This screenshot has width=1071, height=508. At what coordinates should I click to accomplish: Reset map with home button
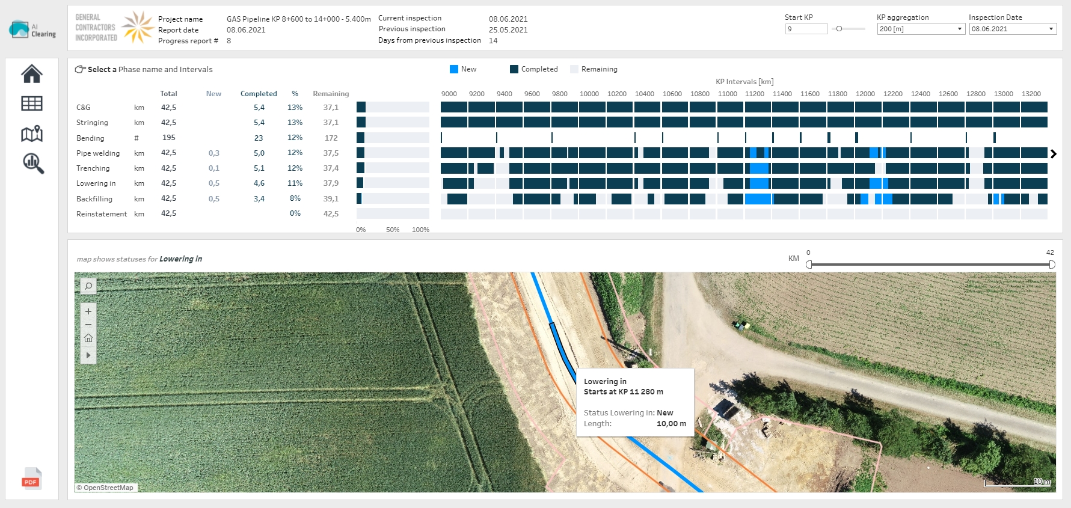[x=88, y=338]
